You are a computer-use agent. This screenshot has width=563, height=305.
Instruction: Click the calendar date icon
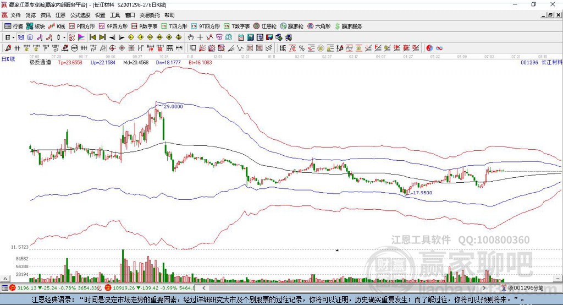point(241,37)
